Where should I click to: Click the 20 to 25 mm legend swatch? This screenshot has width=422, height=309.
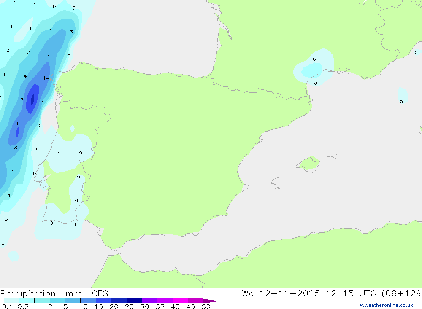[x=119, y=301]
